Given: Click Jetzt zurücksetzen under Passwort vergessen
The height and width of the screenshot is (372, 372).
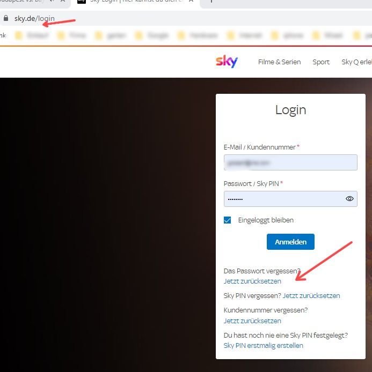Looking at the screenshot, I should (252, 281).
